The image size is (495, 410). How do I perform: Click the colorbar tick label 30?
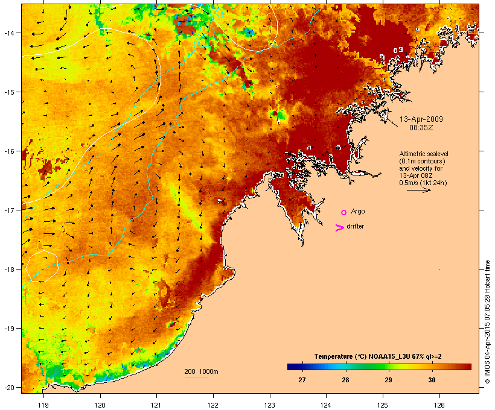point(432,380)
